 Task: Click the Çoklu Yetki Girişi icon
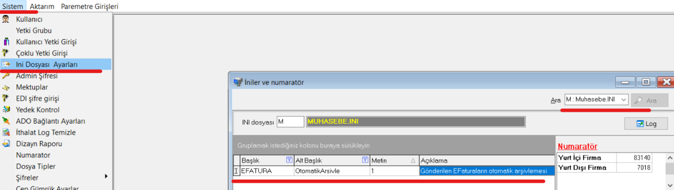[6, 53]
